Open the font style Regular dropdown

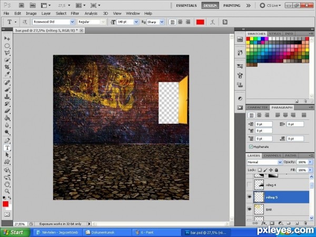pos(103,22)
